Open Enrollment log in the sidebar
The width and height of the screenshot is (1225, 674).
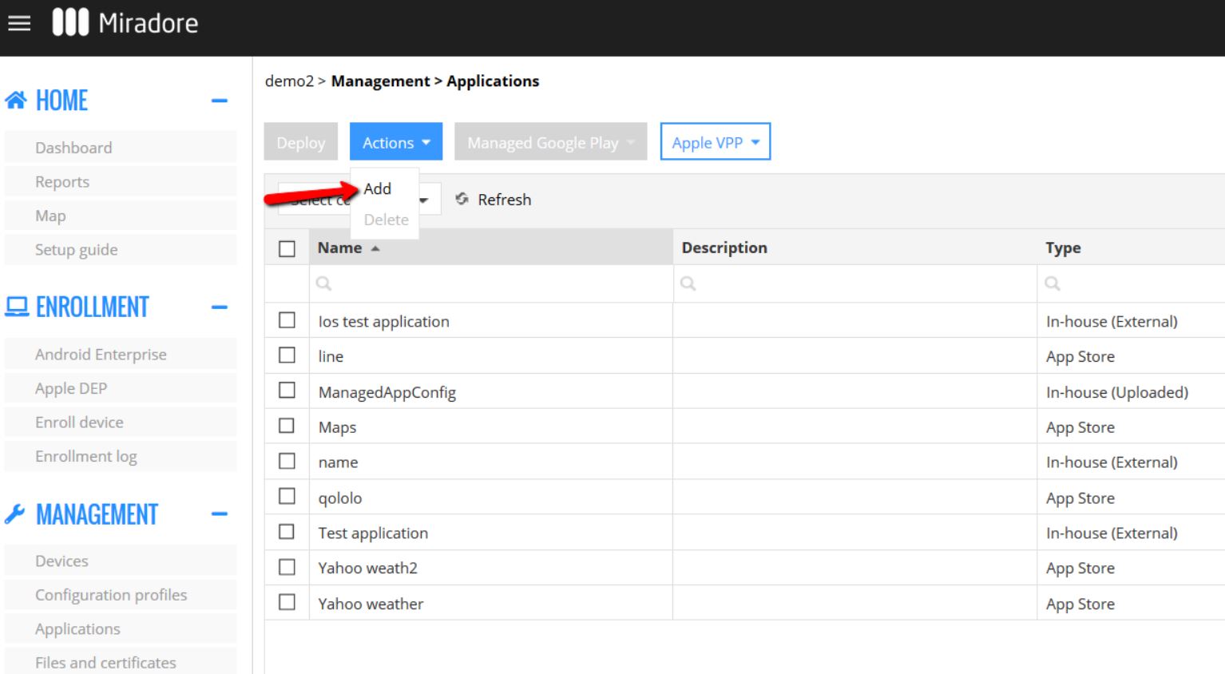pyautogui.click(x=121, y=456)
